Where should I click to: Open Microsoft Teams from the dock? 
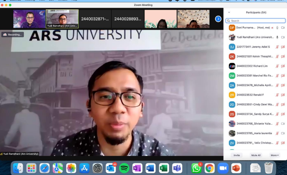(x=177, y=168)
